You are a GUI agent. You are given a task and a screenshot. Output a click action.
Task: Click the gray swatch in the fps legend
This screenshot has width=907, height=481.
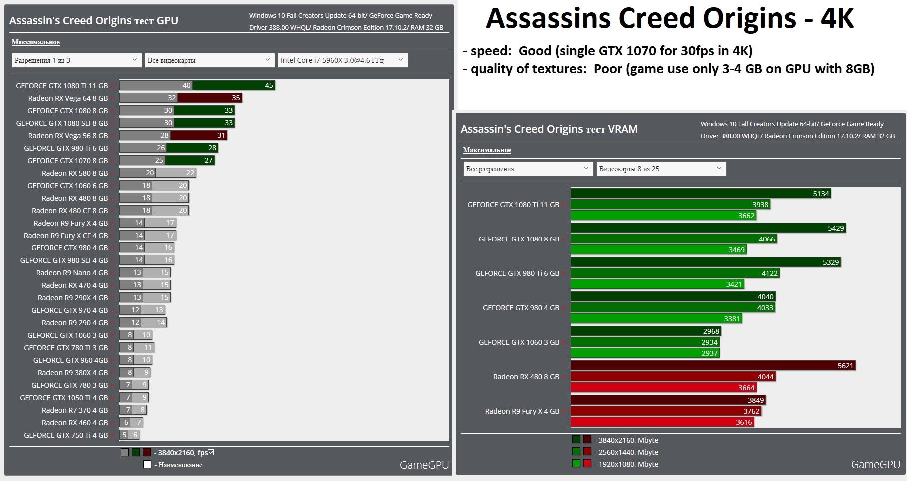[x=125, y=453]
